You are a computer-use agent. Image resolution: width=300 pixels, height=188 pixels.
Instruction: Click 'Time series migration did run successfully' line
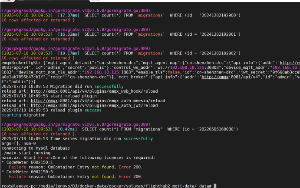point(77,138)
